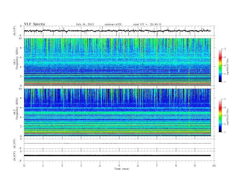Click the upper color scale bar
The height and width of the screenshot is (186, 241).
point(220,65)
